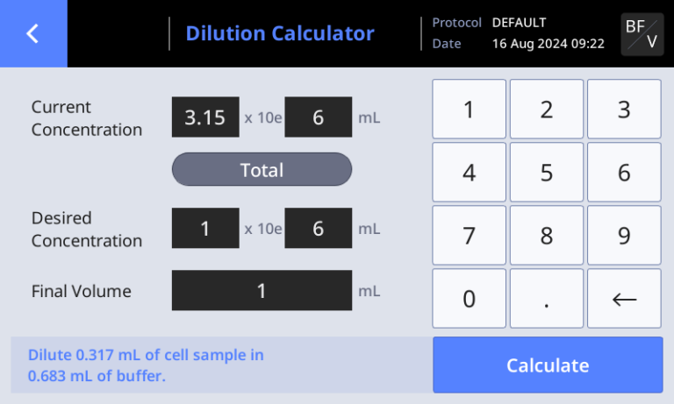Click the BF/V mode icon

click(x=642, y=34)
